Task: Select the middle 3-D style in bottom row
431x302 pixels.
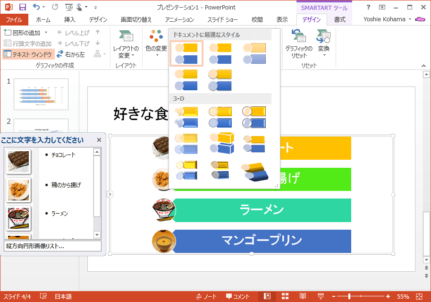Action: point(220,170)
